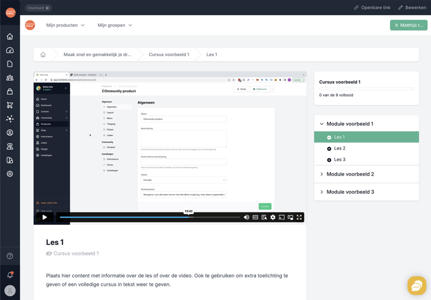Click the settings gear in left sidebar
Image resolution: width=431 pixels, height=300 pixels.
point(10,174)
